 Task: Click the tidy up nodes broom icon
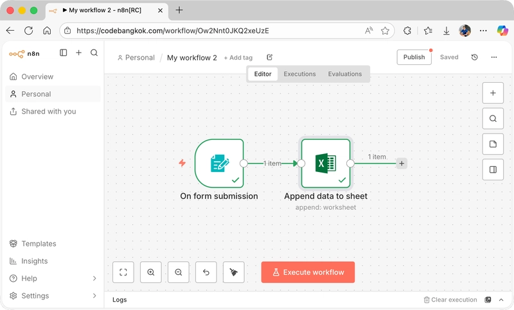234,272
